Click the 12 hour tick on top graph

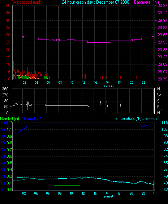coord(83,83)
